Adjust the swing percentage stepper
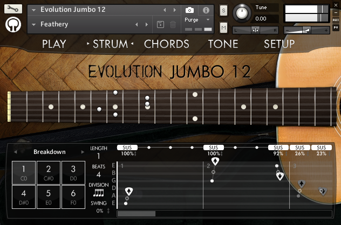The width and height of the screenshot is (341, 225). point(108,210)
